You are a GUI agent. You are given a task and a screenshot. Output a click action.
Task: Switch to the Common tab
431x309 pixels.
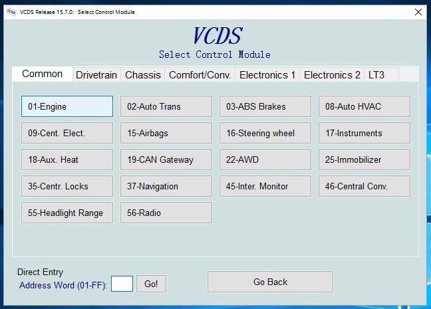pyautogui.click(x=43, y=74)
